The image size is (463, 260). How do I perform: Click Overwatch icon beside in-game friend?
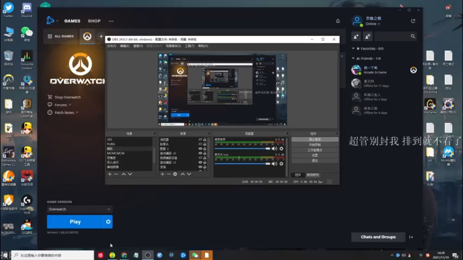pos(413,70)
